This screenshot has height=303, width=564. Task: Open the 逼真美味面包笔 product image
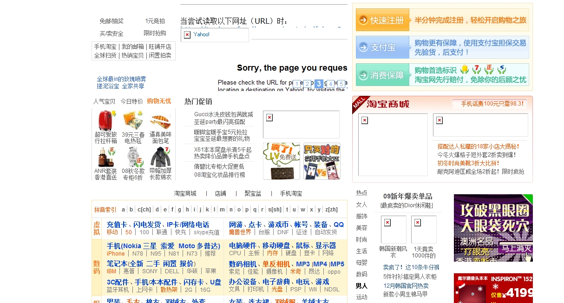pyautogui.click(x=160, y=120)
